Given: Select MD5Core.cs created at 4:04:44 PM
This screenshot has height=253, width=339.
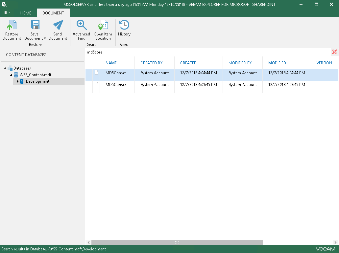Looking at the screenshot, I should coord(212,75).
